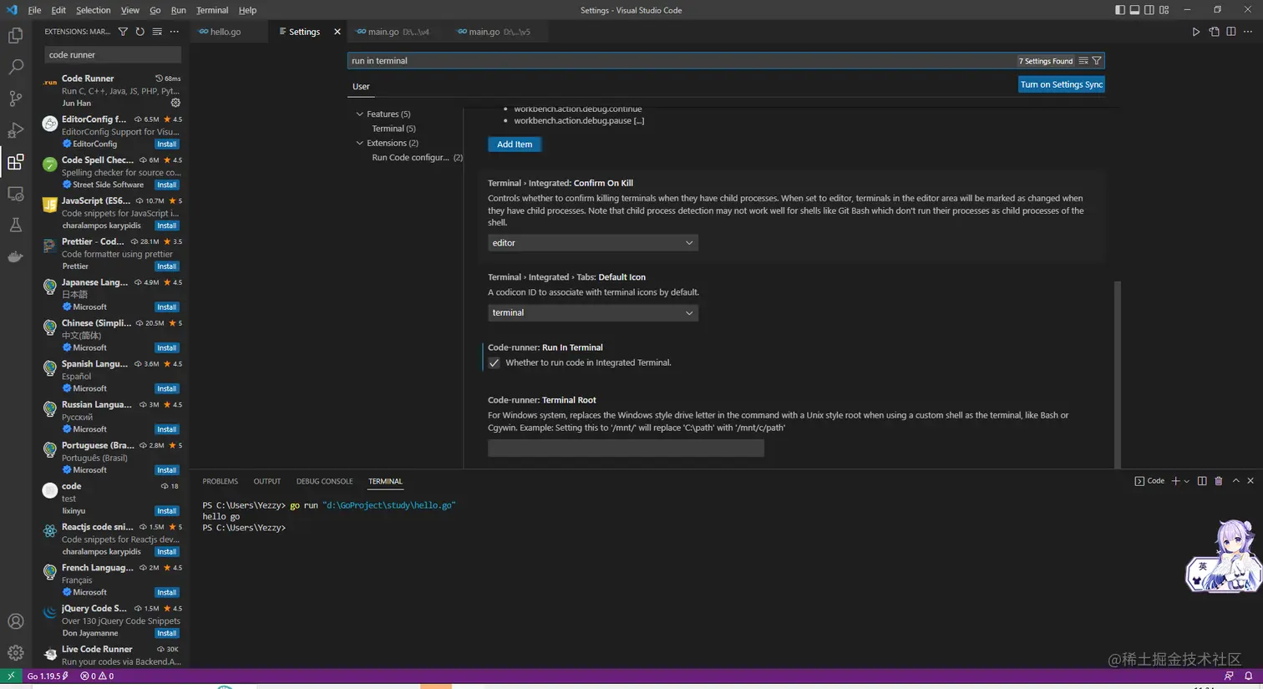Select Run Code configuration tree entry
The width and height of the screenshot is (1263, 689).
(418, 157)
